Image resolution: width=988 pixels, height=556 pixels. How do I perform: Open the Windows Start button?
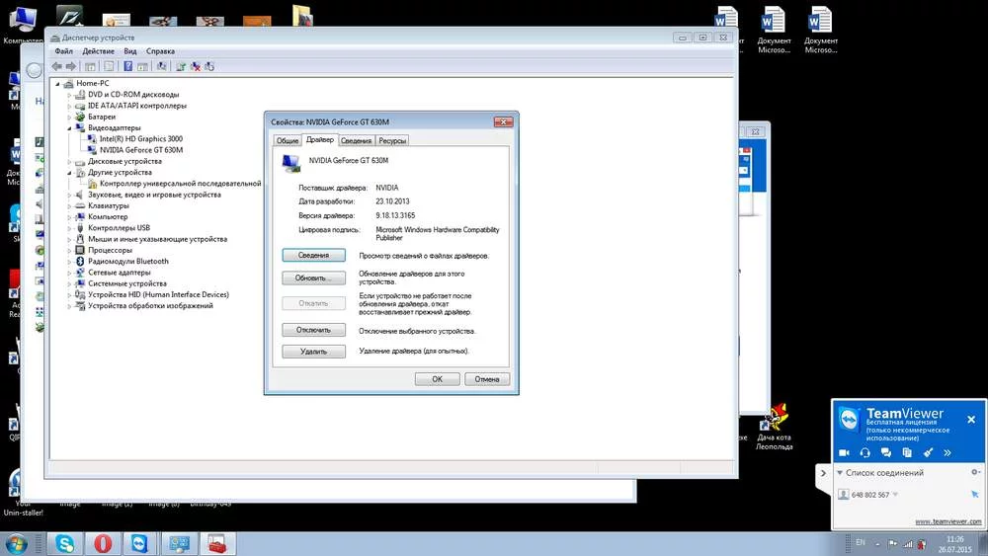(x=16, y=543)
